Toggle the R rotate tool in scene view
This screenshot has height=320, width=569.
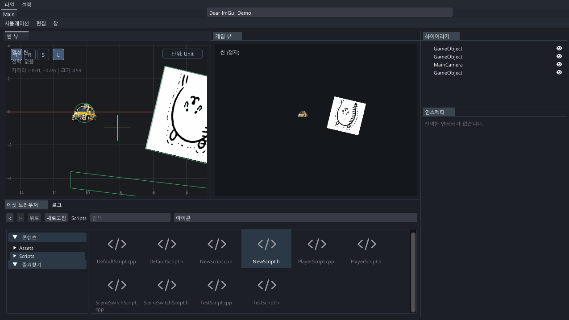[30, 54]
